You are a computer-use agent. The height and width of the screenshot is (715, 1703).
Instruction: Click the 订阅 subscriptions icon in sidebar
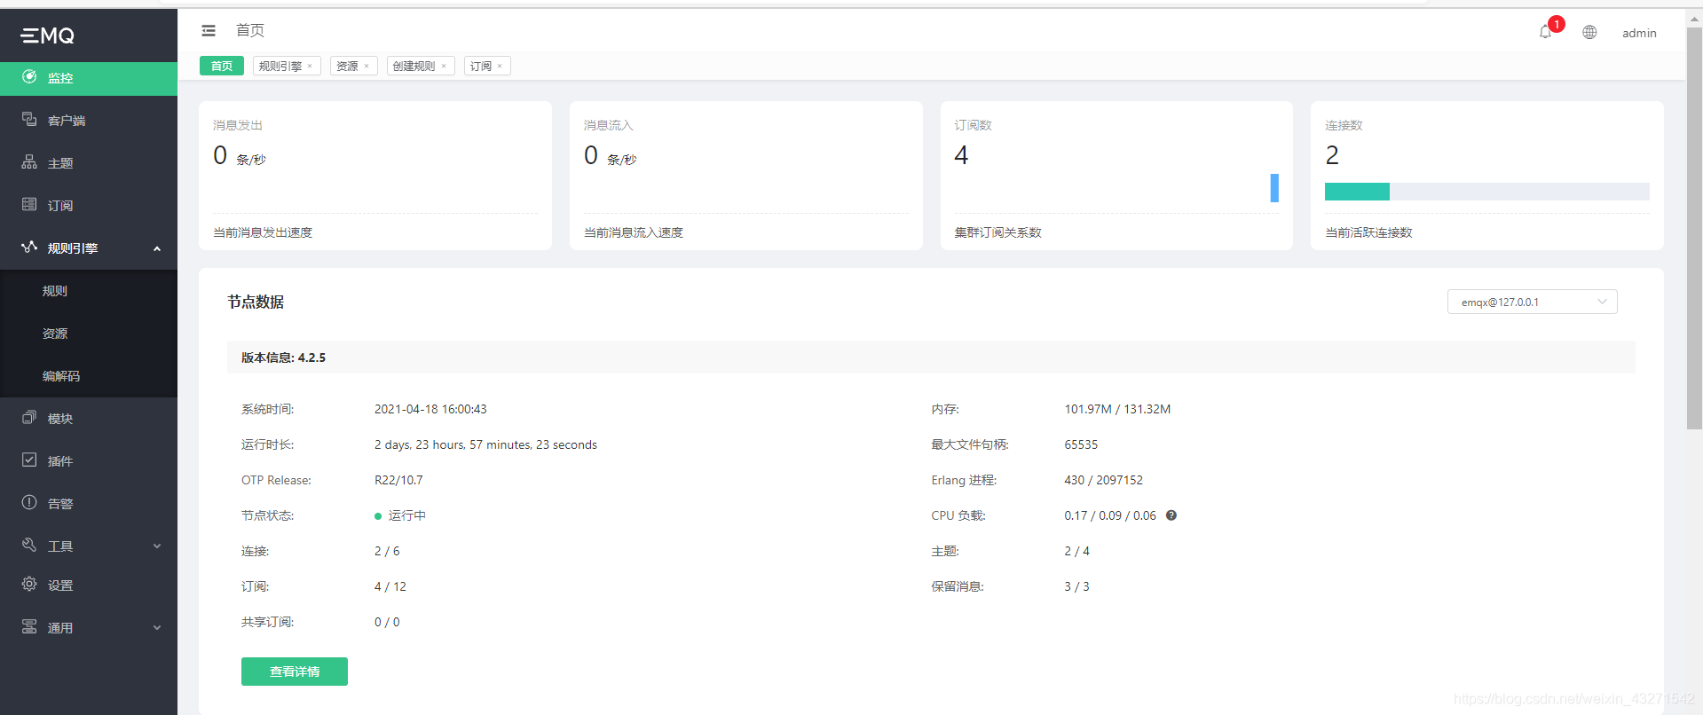(x=29, y=205)
